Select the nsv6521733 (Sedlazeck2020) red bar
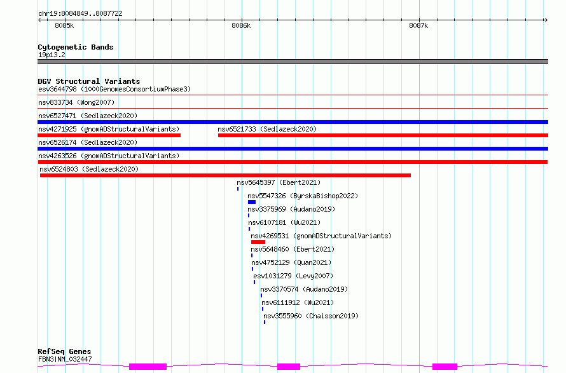 [383, 135]
